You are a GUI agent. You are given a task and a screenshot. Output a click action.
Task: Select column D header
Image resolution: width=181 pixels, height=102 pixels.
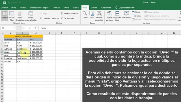point(49,33)
